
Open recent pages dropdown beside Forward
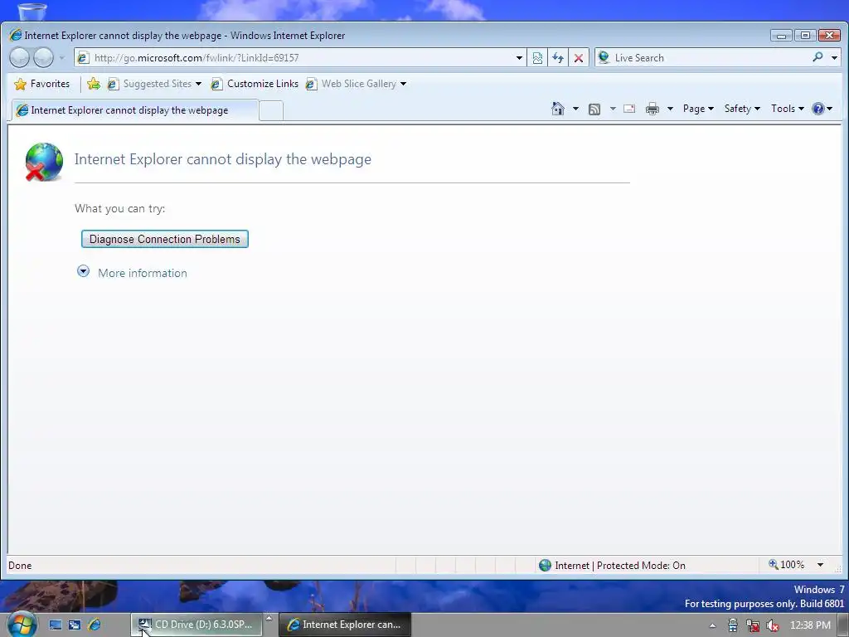pyautogui.click(x=61, y=58)
